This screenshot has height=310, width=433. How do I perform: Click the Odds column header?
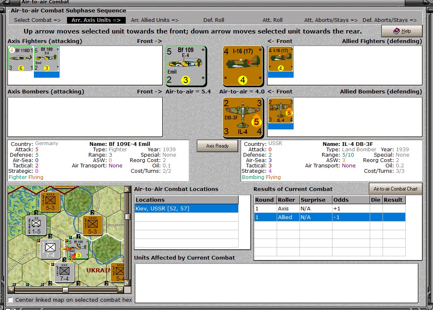click(x=351, y=200)
